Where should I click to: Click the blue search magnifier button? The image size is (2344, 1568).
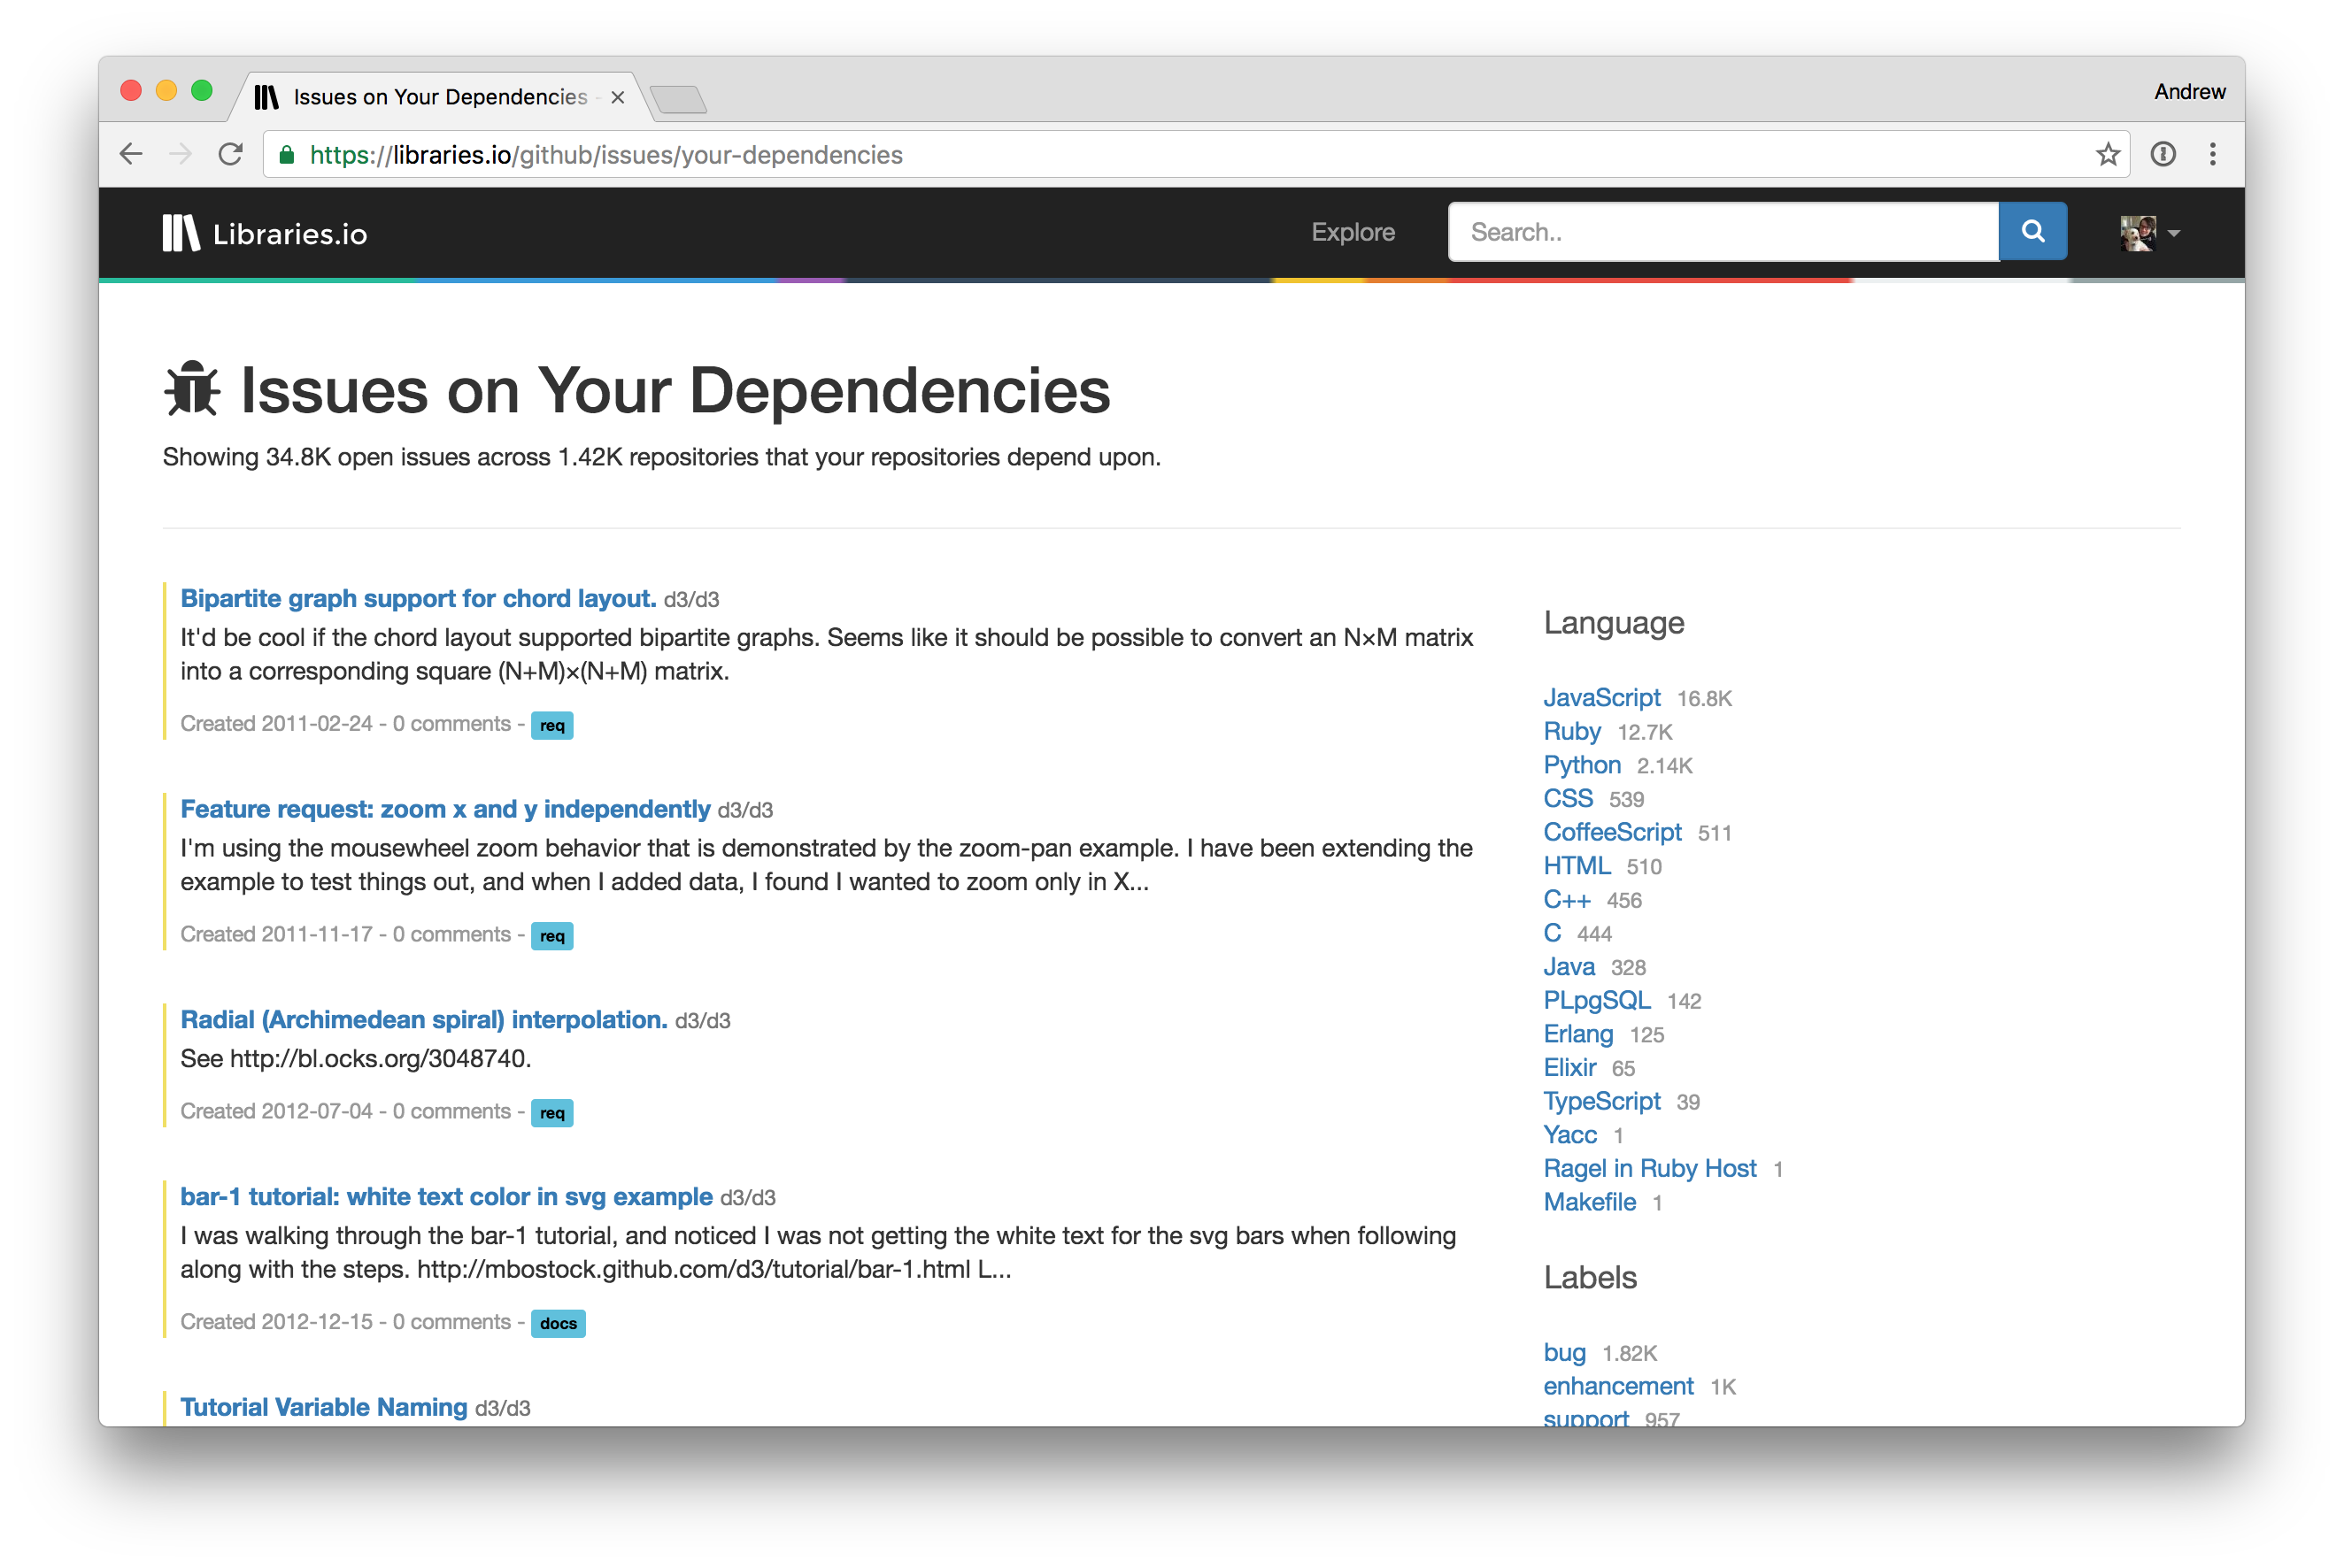[2032, 232]
